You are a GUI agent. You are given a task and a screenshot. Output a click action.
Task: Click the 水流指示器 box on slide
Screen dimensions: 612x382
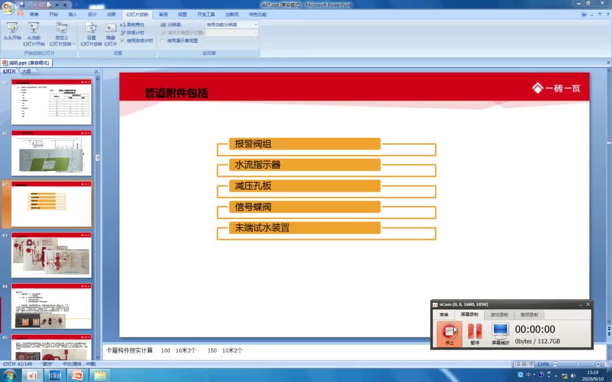pyautogui.click(x=304, y=165)
